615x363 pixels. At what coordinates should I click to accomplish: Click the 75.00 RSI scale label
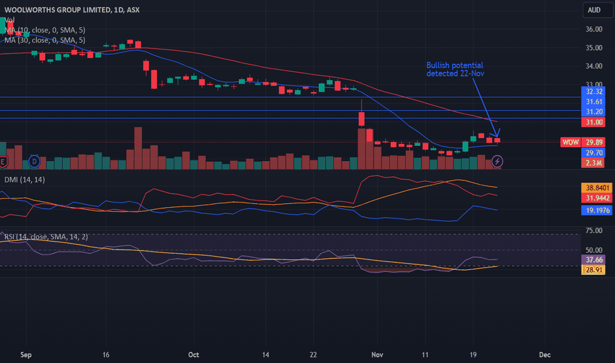click(x=594, y=230)
